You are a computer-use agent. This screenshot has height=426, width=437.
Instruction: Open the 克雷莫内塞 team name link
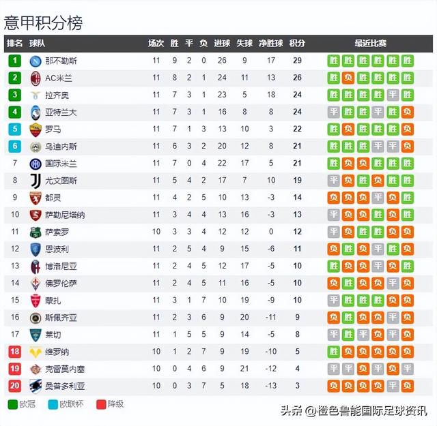(x=65, y=369)
